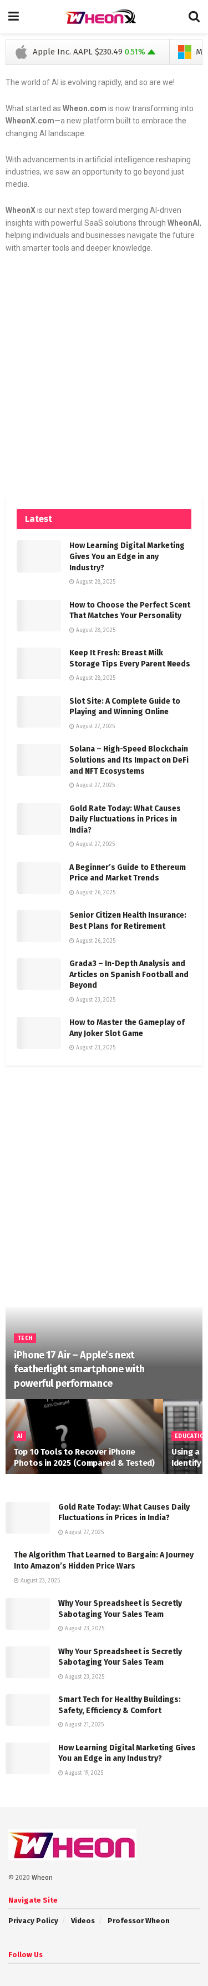The height and width of the screenshot is (1986, 208).
Task: Open the hamburger menu icon
Action: [13, 16]
